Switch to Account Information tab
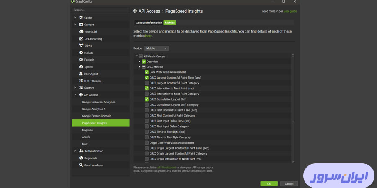377x188 pixels. point(149,23)
